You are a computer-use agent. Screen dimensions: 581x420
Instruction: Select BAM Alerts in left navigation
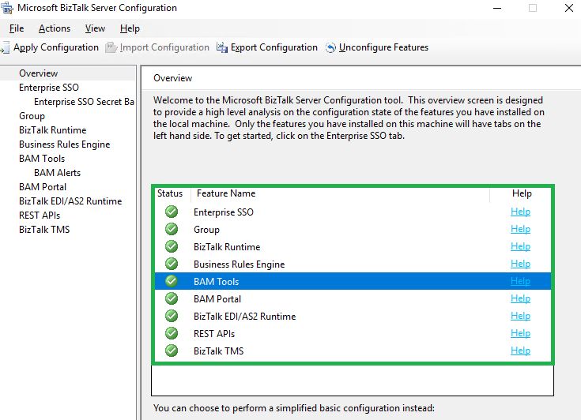(58, 173)
